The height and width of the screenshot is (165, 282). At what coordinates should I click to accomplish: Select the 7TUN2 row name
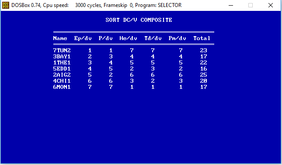62,51
